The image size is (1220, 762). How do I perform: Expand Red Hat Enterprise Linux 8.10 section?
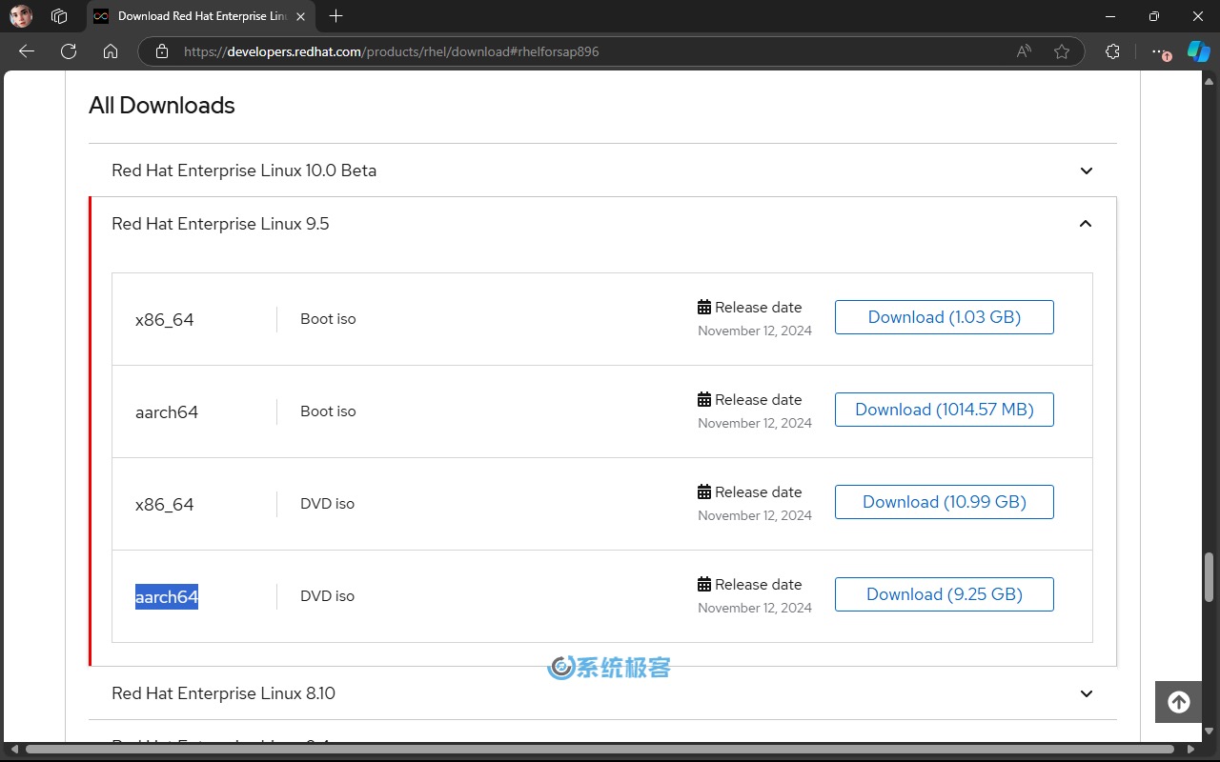1087,693
